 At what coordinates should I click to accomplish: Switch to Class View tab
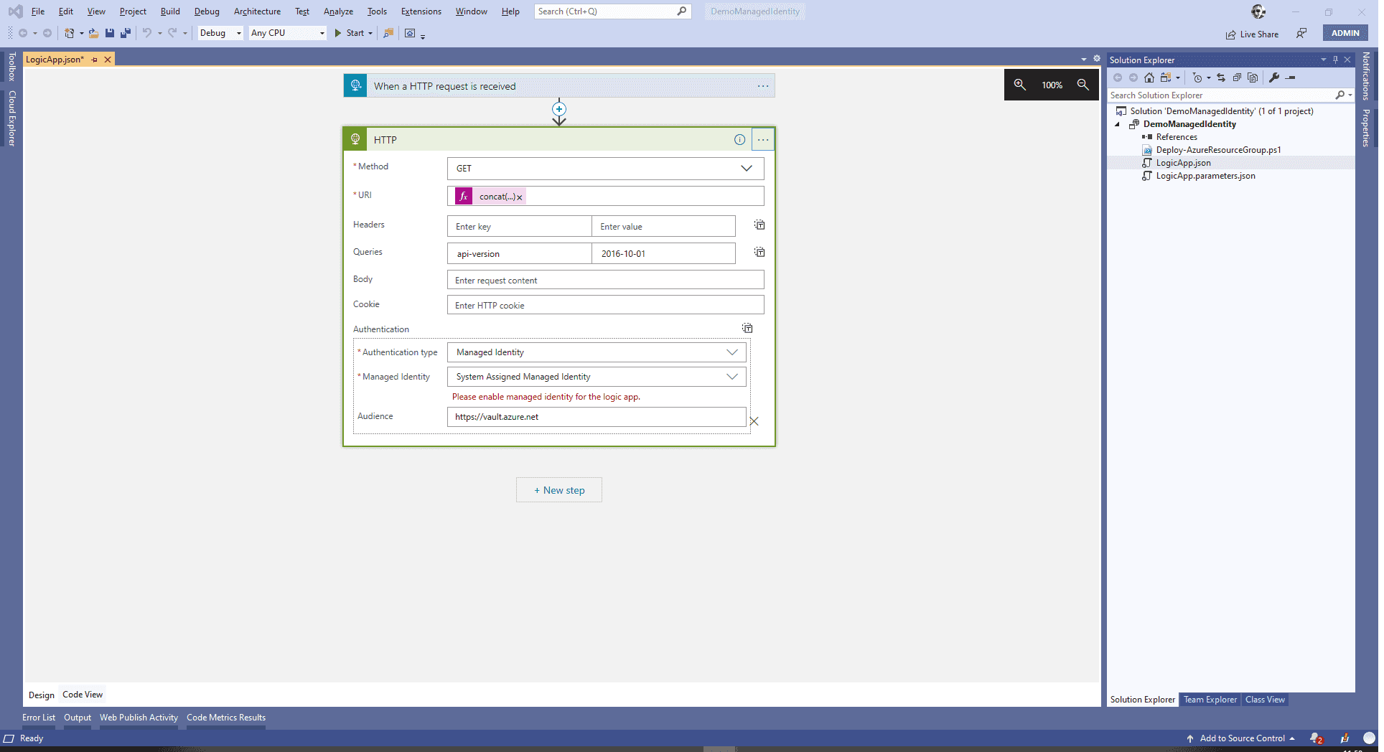coord(1265,700)
